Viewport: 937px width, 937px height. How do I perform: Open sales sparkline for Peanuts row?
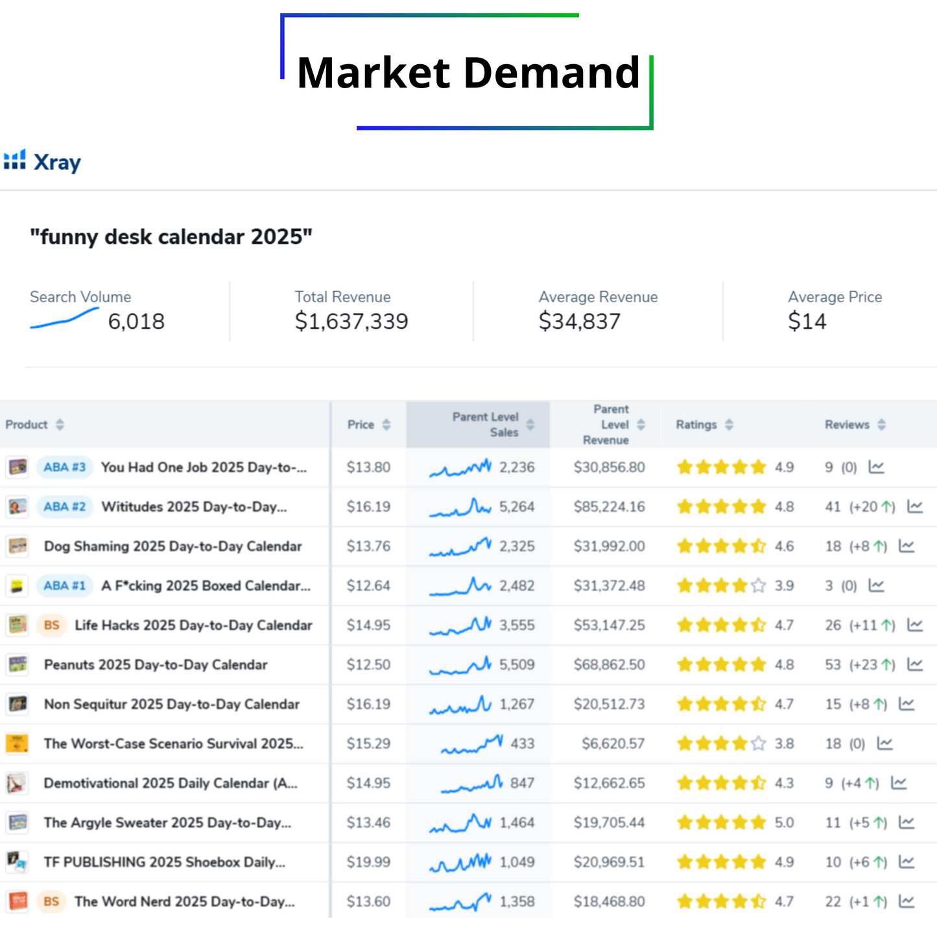click(x=460, y=665)
